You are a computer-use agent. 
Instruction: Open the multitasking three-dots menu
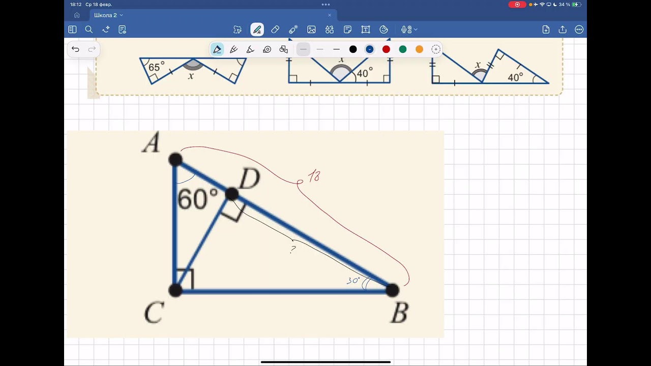tap(325, 4)
